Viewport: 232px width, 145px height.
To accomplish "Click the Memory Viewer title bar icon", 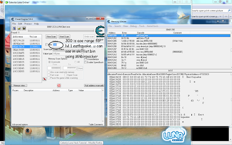I will [x=109, y=22].
